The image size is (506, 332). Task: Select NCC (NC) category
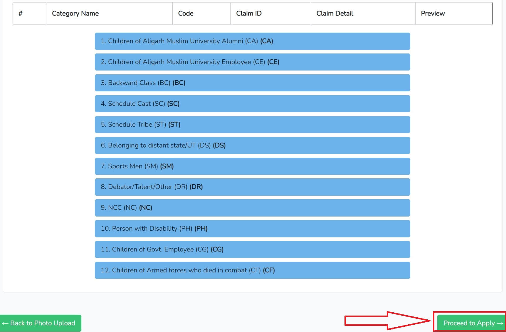click(x=252, y=208)
